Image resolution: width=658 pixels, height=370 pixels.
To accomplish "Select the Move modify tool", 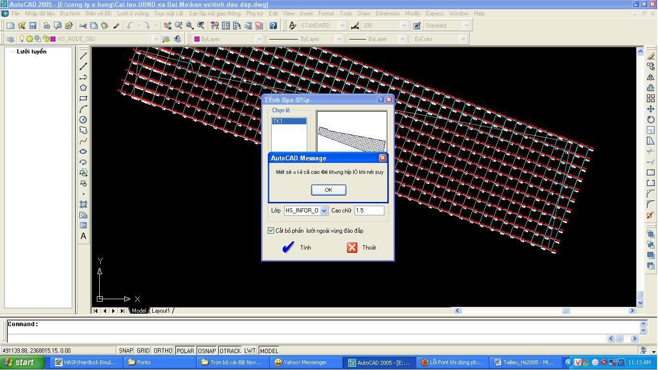I will point(651,109).
